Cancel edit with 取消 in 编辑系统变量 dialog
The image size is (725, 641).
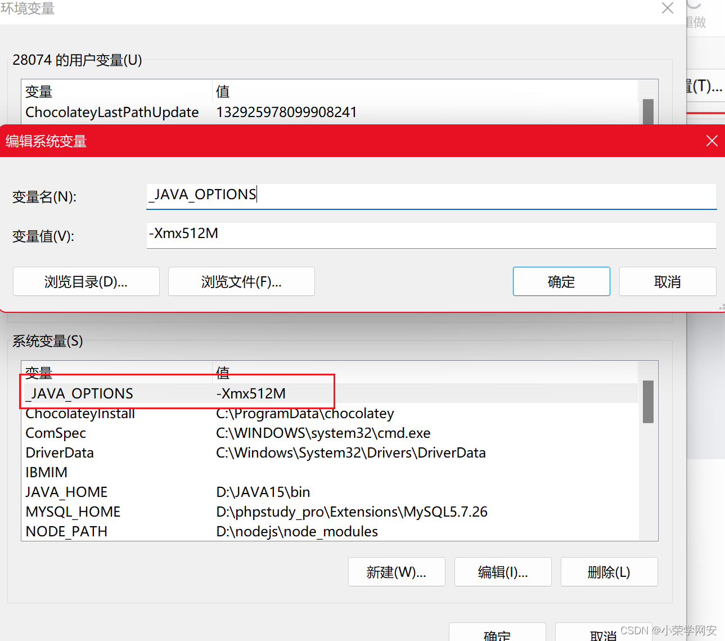click(668, 281)
